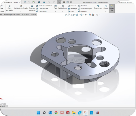The height and width of the screenshot is (116, 136).
Task: Open the Janela menu
Action: click(16, 2)
